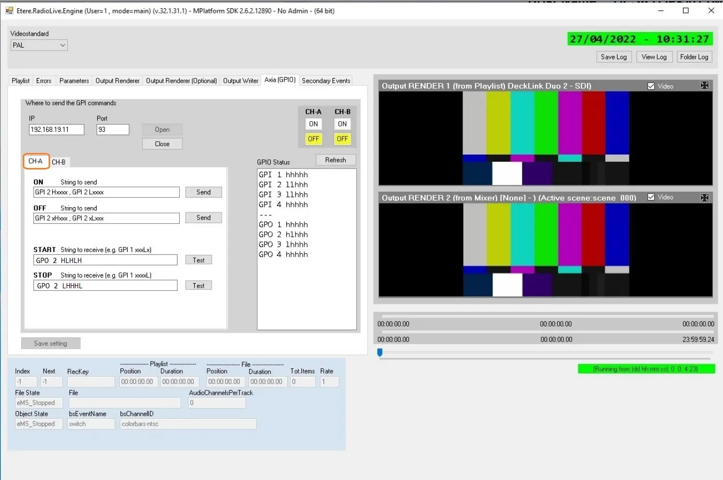Send the ON string command
Screen dimensions: 723x480
click(x=203, y=192)
